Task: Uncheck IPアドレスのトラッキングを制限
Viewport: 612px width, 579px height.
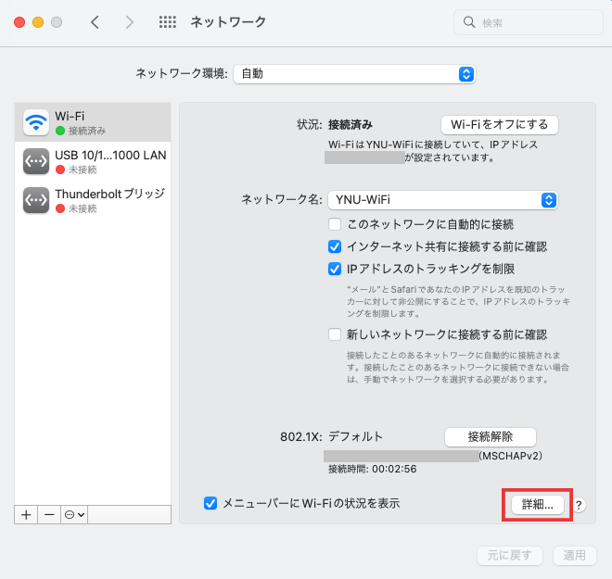Action: [x=336, y=269]
